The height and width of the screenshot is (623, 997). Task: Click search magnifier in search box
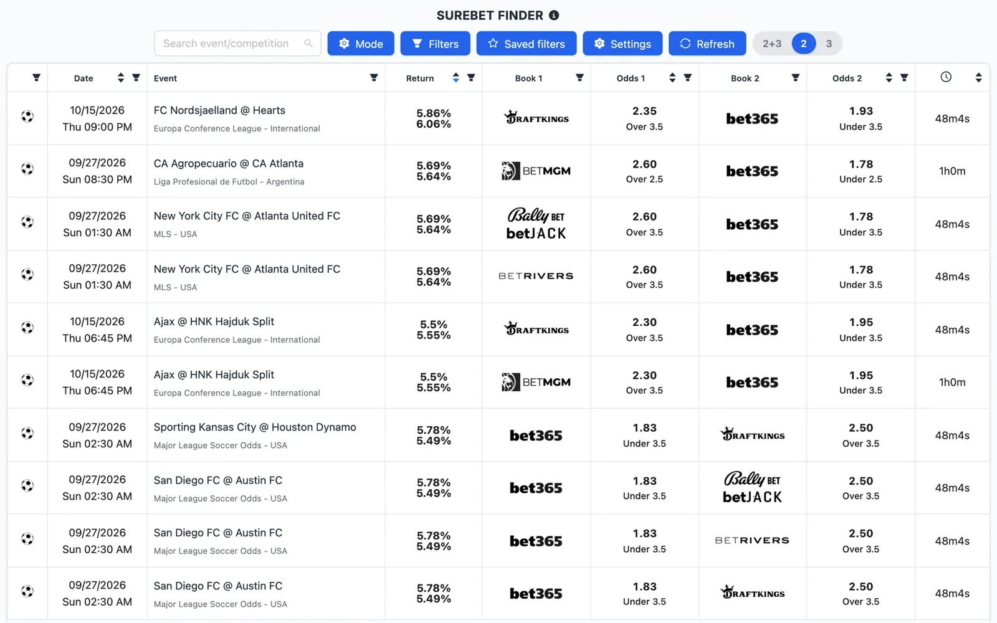pos(308,44)
